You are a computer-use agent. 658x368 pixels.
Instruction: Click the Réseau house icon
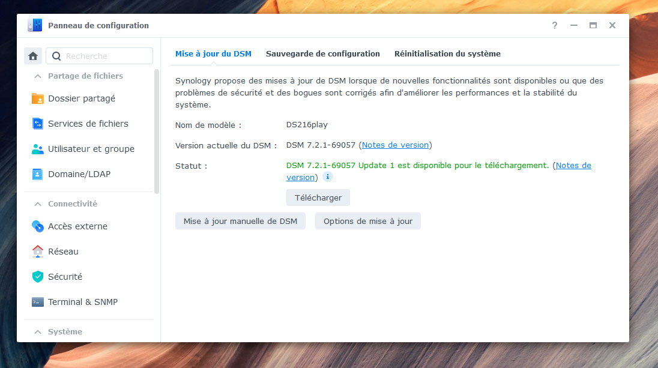coord(38,252)
